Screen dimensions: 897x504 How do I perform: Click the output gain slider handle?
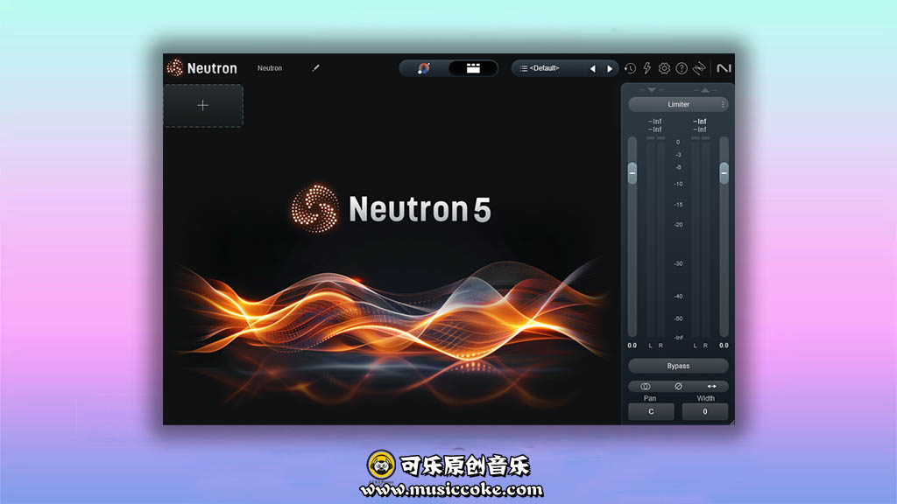(x=724, y=172)
